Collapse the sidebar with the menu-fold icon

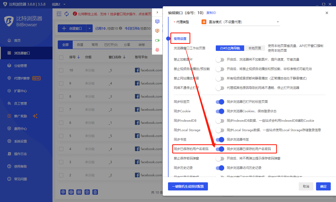(59, 14)
